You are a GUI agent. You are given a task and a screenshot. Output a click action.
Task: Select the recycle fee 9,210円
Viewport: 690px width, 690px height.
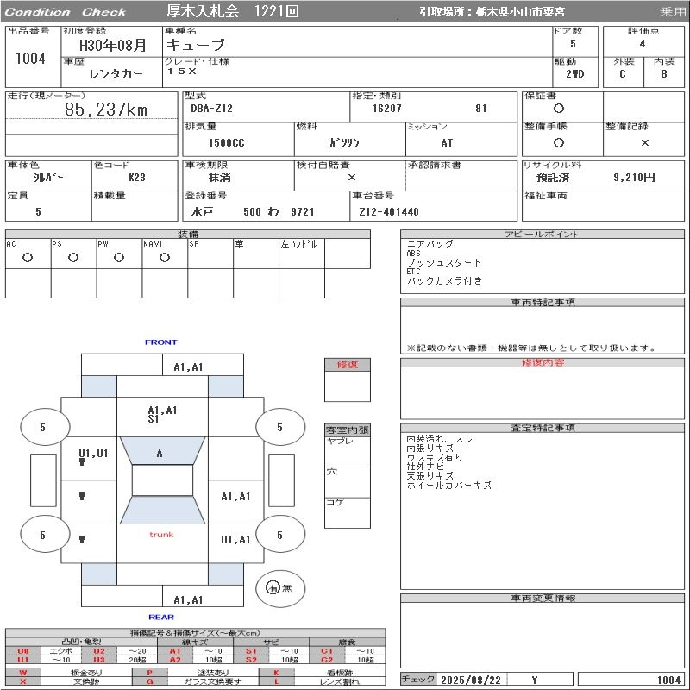click(634, 178)
